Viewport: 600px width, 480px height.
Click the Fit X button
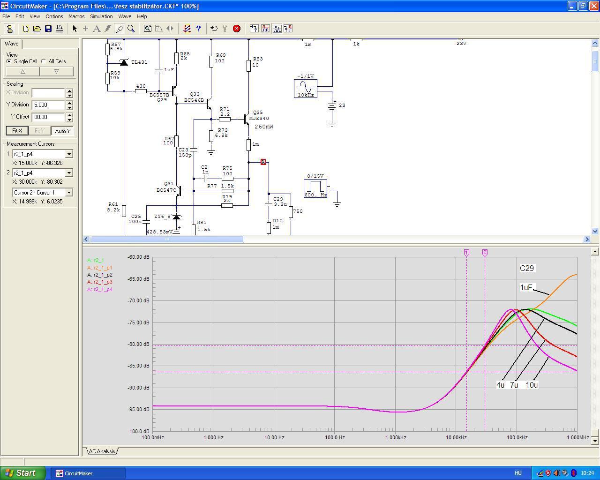click(x=17, y=131)
